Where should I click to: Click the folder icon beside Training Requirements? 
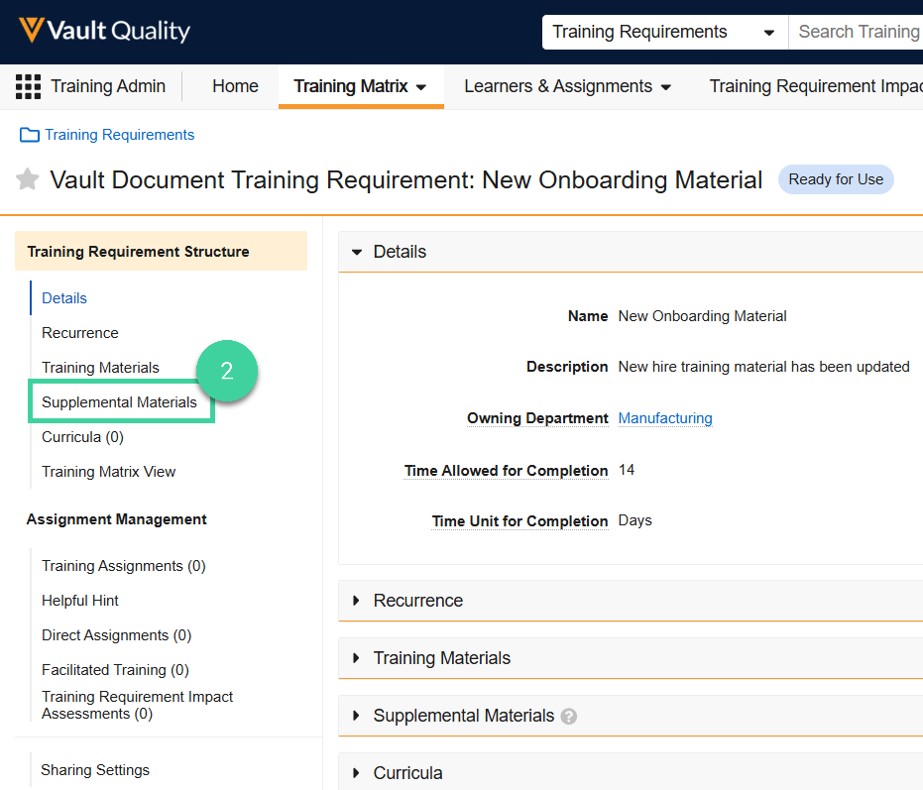pos(30,135)
